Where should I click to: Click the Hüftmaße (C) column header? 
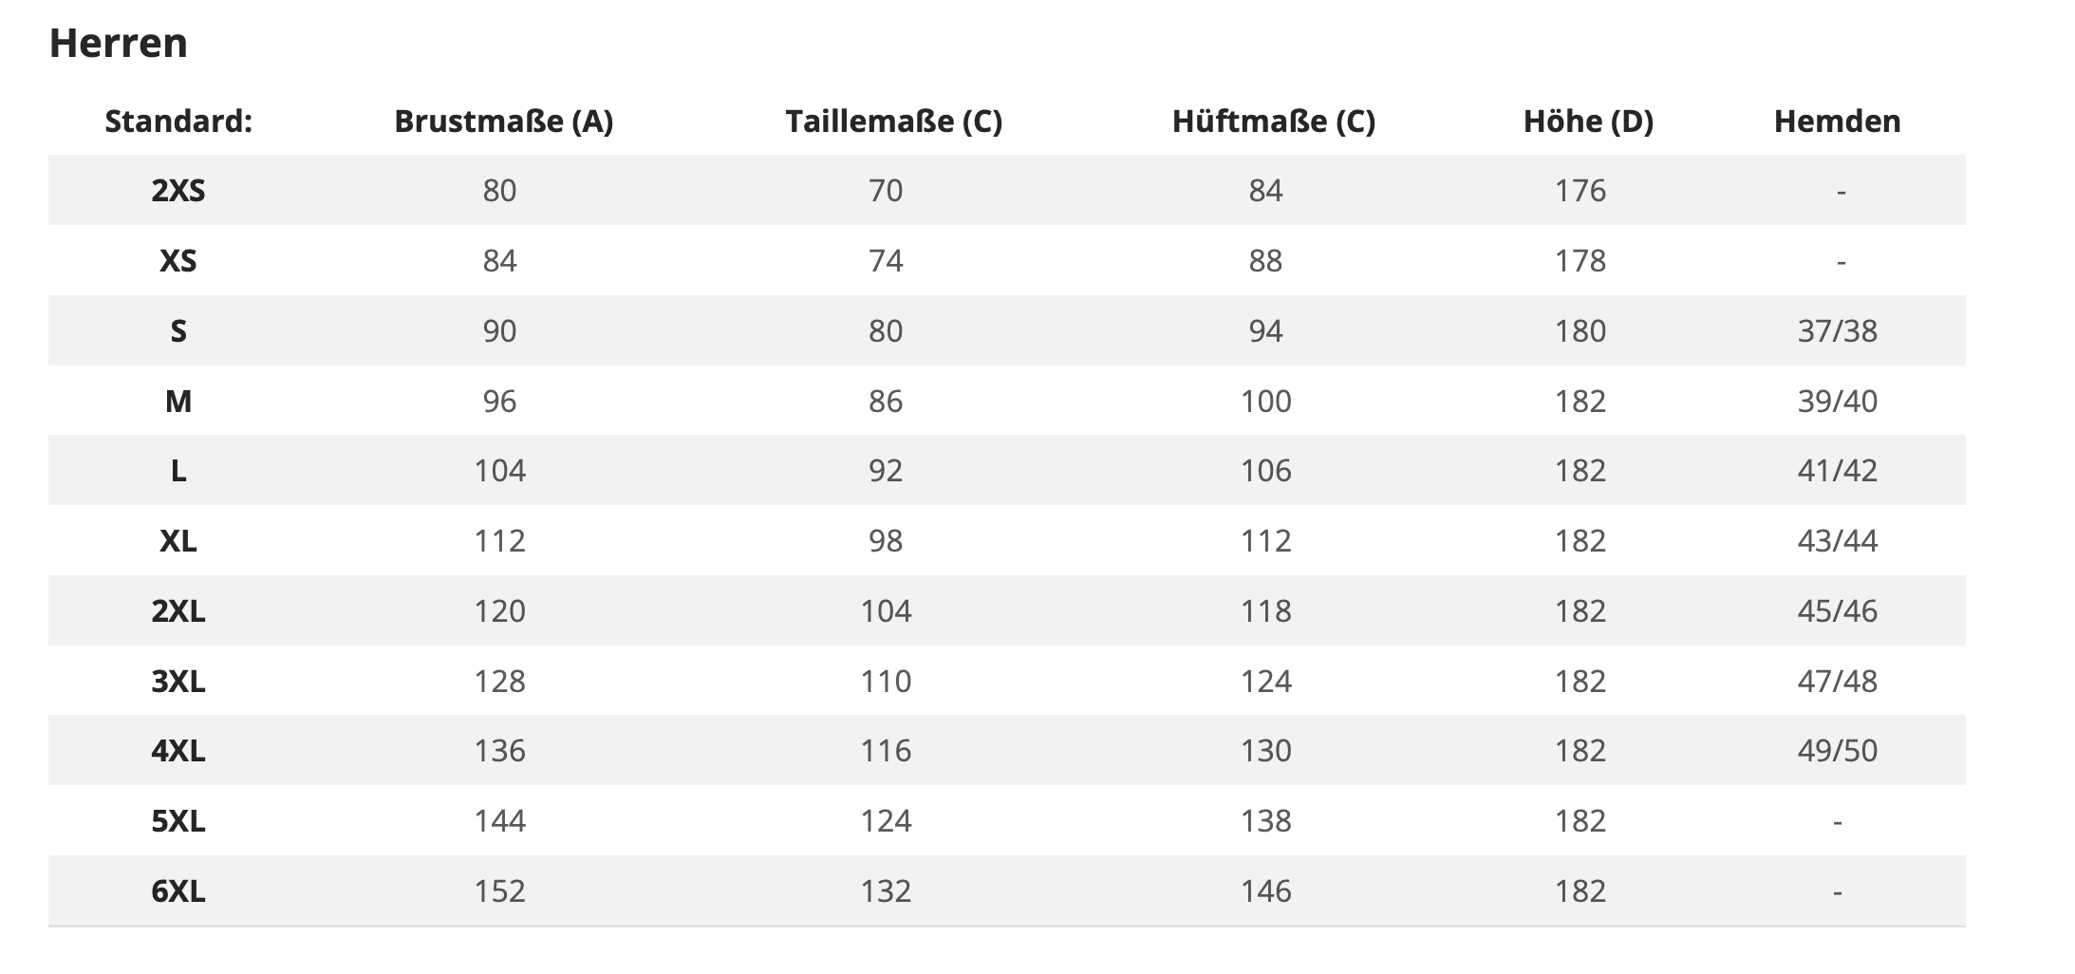(x=1273, y=122)
